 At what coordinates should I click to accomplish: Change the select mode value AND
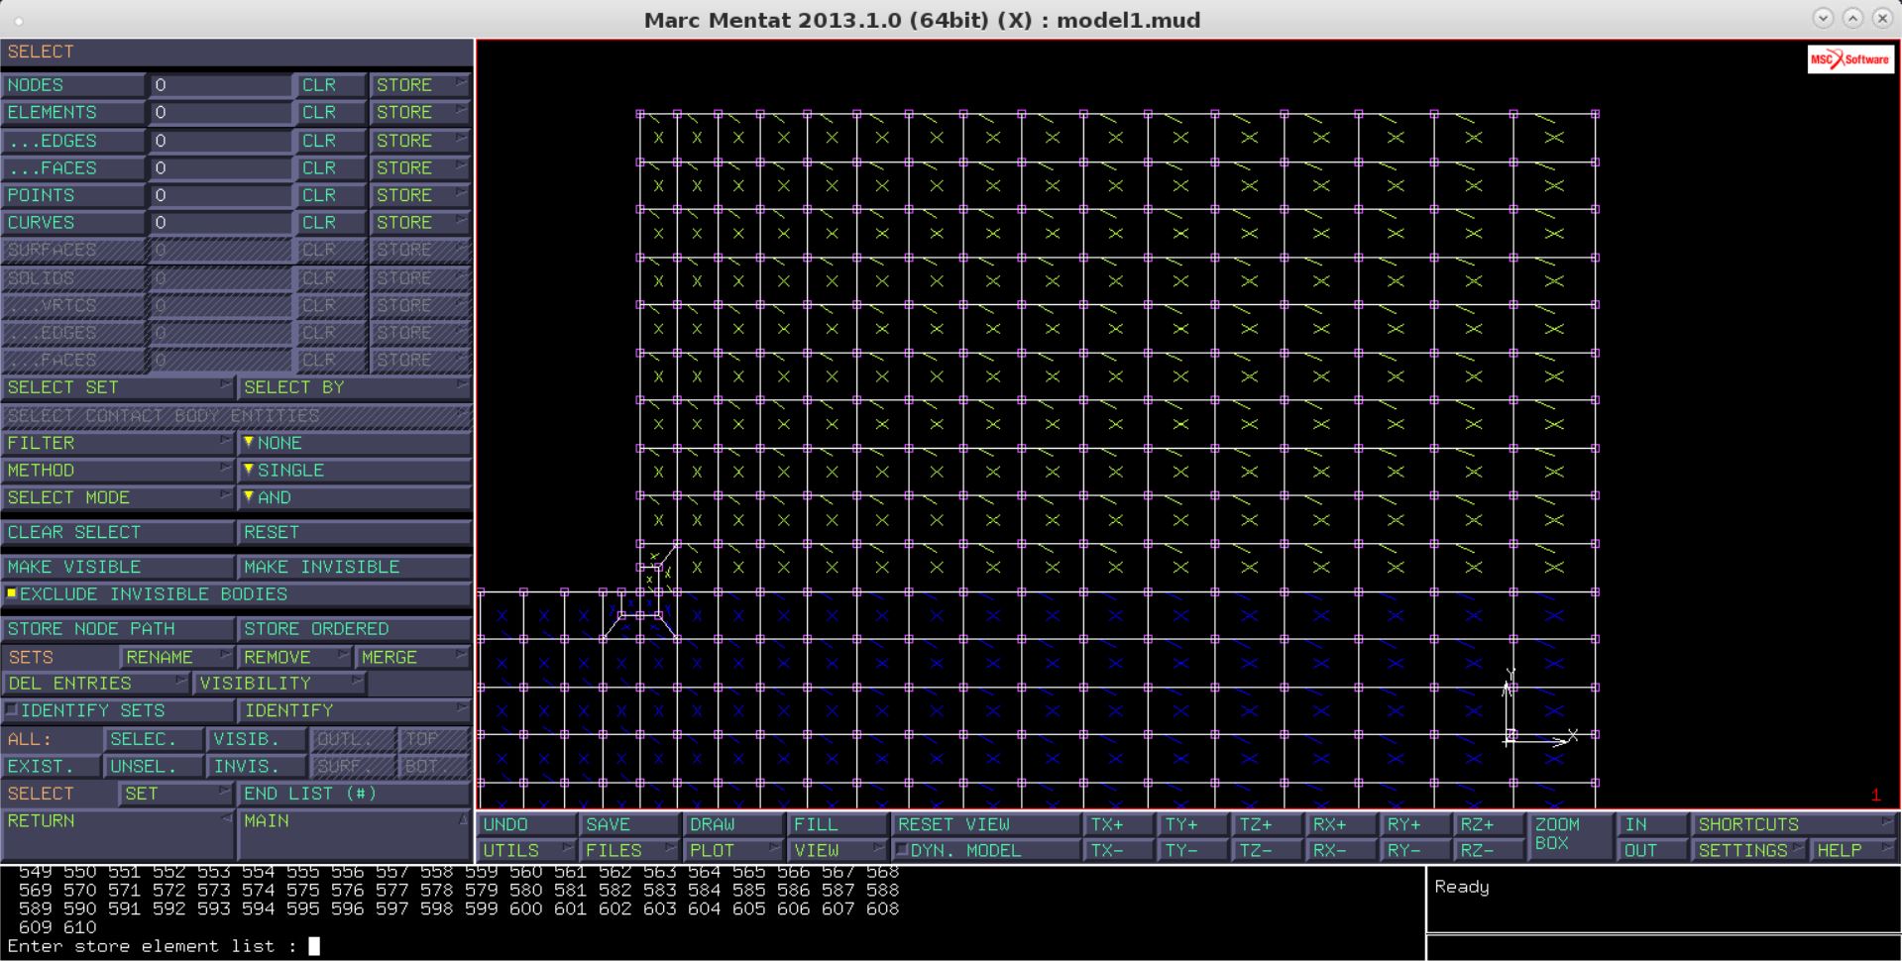click(354, 497)
